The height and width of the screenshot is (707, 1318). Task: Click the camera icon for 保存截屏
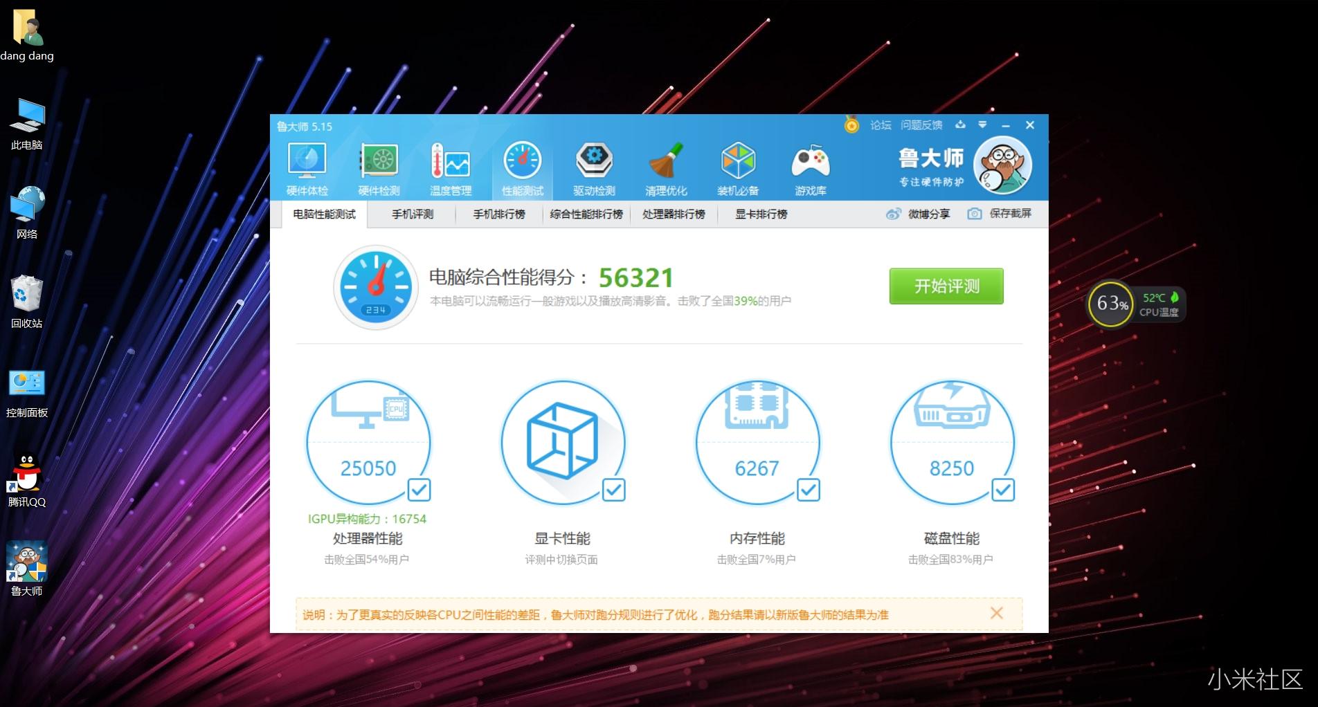[974, 214]
